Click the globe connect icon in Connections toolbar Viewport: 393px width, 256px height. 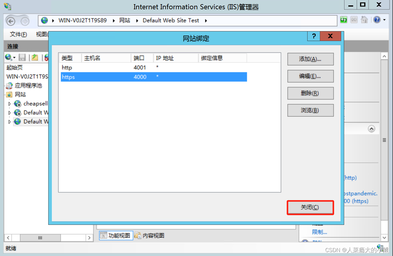tap(8, 57)
